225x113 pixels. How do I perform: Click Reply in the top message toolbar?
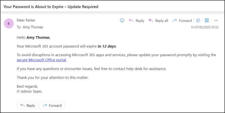pyautogui.click(x=136, y=21)
